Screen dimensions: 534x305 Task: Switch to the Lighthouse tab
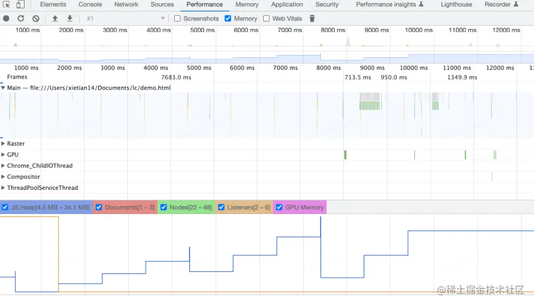[456, 4]
